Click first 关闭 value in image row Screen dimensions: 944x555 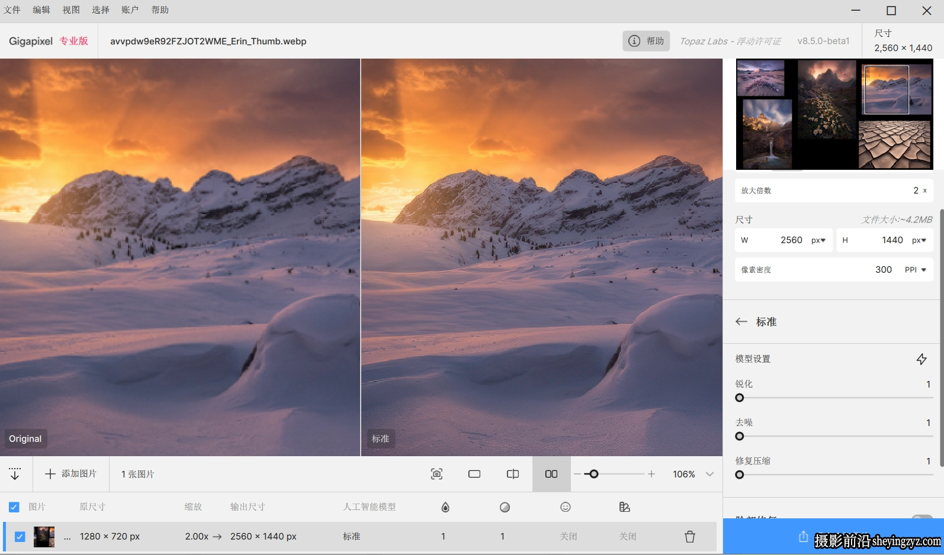(569, 537)
